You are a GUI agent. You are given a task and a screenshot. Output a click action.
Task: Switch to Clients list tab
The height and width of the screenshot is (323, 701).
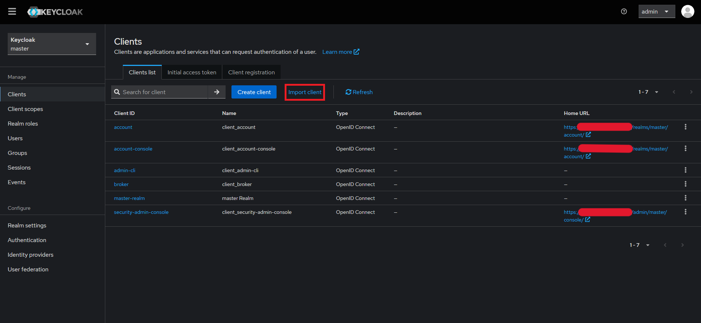tap(142, 72)
